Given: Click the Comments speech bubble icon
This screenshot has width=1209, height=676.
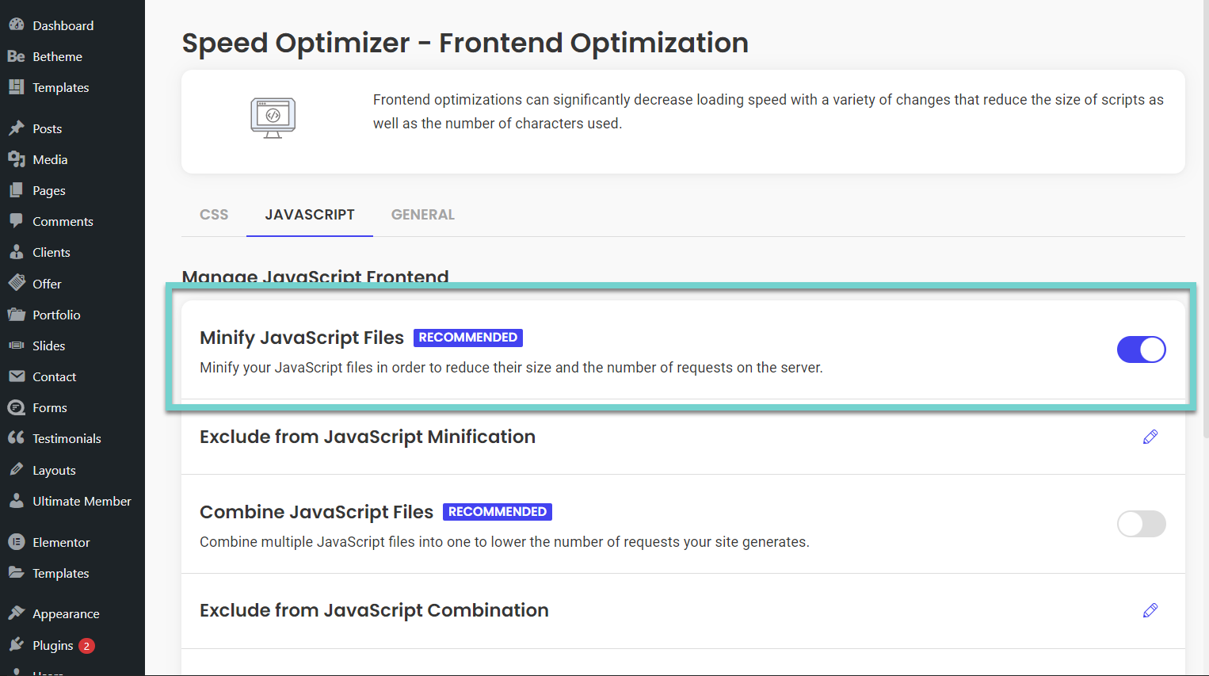Looking at the screenshot, I should [16, 221].
